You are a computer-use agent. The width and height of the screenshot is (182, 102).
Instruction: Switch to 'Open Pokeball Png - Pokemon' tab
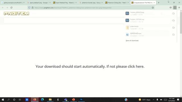65,3
